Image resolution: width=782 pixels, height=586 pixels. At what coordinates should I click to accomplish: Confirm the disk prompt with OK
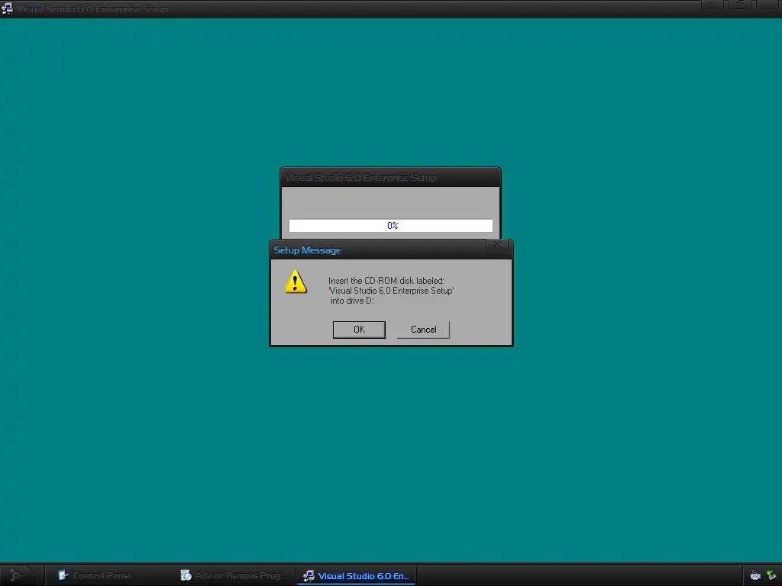[359, 330]
